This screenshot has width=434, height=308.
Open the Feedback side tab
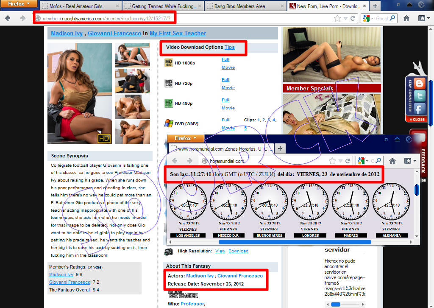point(423,161)
